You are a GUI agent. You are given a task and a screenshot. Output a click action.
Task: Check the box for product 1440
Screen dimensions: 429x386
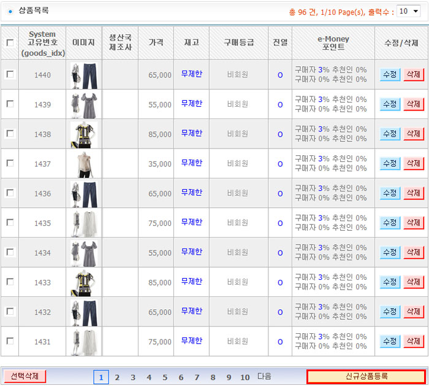10,74
